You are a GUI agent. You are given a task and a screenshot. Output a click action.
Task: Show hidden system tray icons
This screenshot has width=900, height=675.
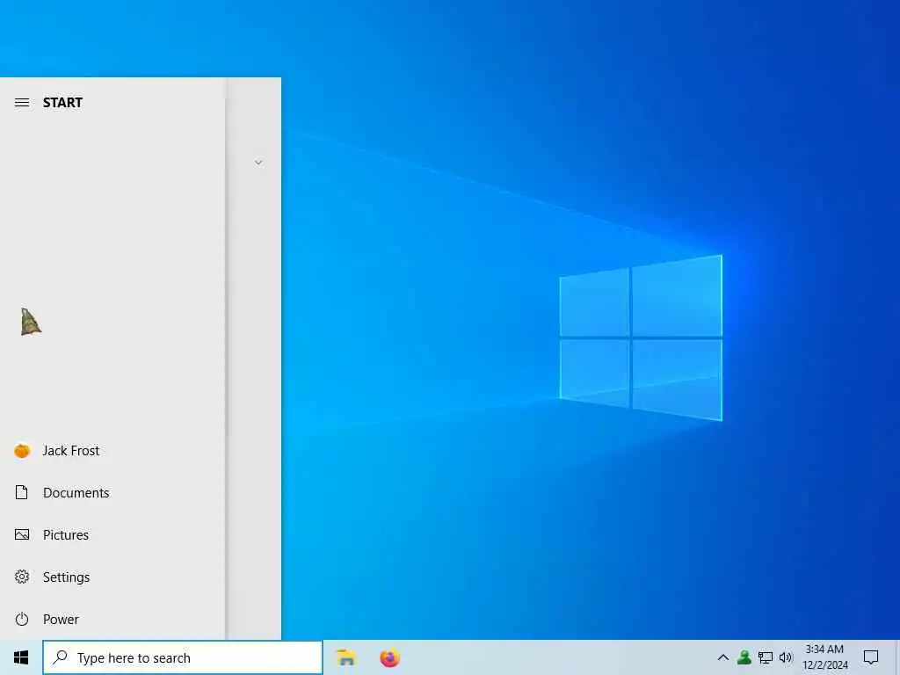723,657
